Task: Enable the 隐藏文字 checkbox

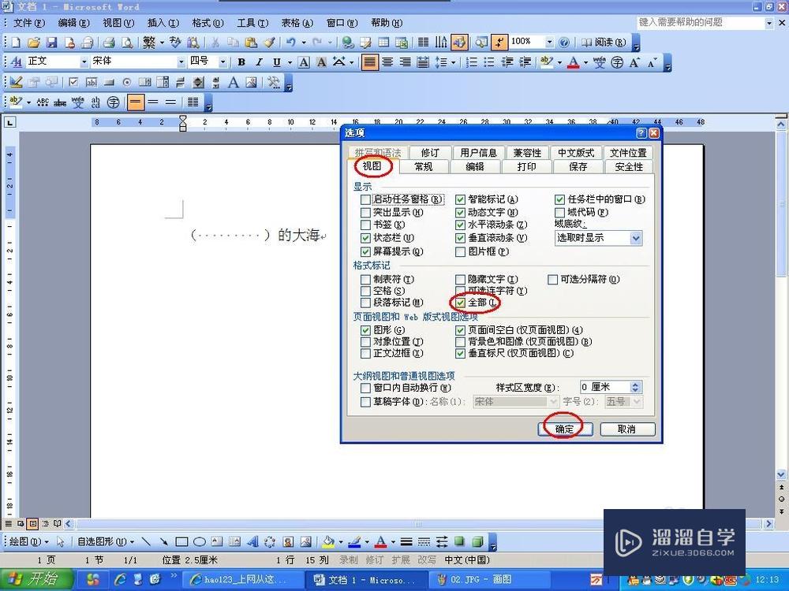Action: pos(460,280)
